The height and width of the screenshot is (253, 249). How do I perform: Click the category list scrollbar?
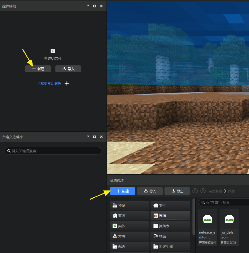[194, 217]
